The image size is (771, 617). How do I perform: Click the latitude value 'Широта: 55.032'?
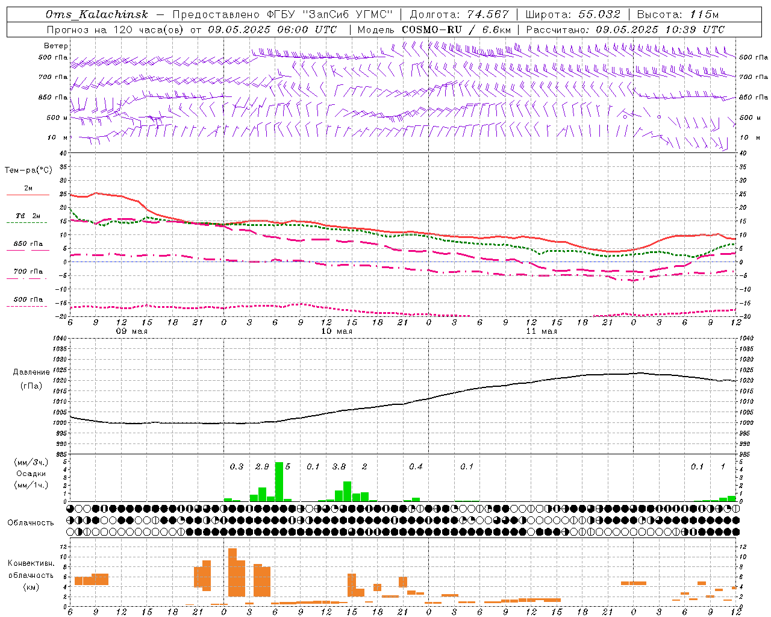573,14
